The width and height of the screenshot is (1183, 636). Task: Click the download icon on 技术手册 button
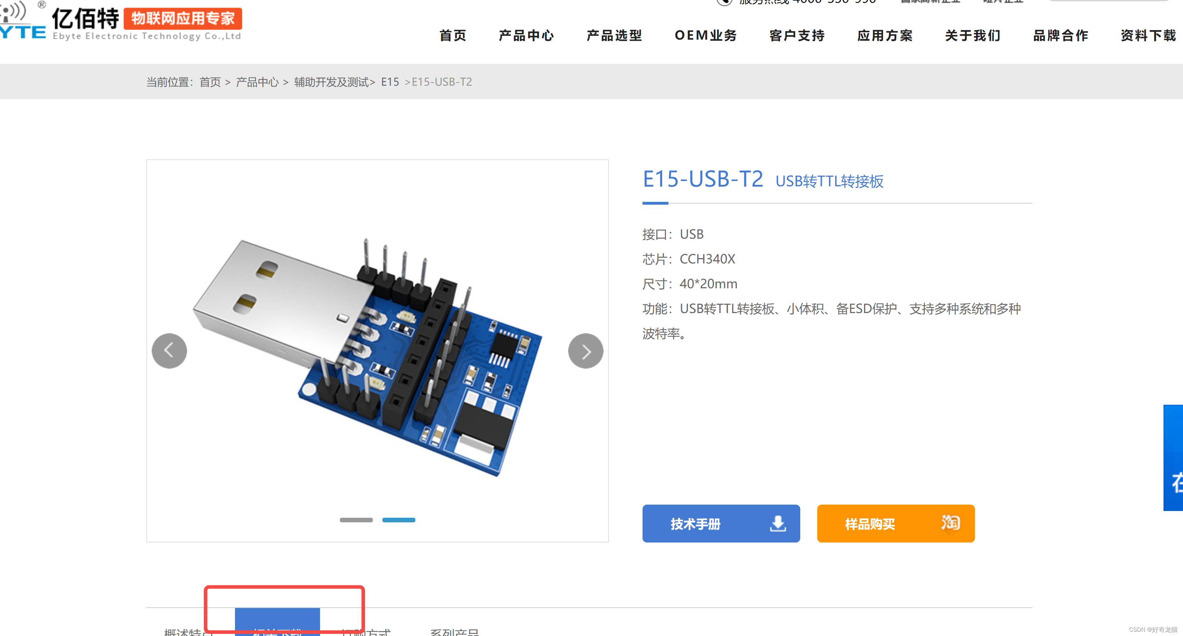pyautogui.click(x=778, y=524)
